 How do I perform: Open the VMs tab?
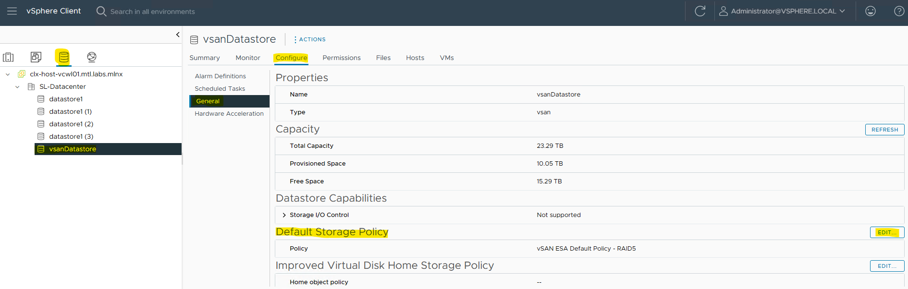(447, 58)
